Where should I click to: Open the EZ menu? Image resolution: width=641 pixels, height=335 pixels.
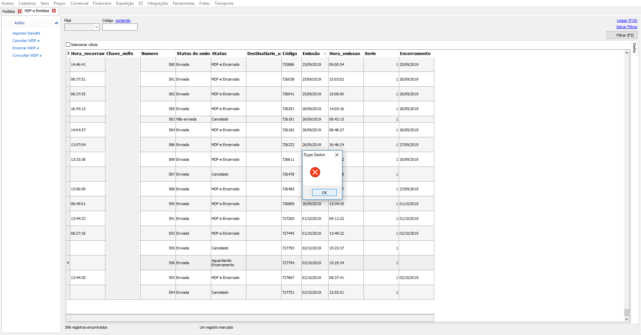click(x=141, y=3)
